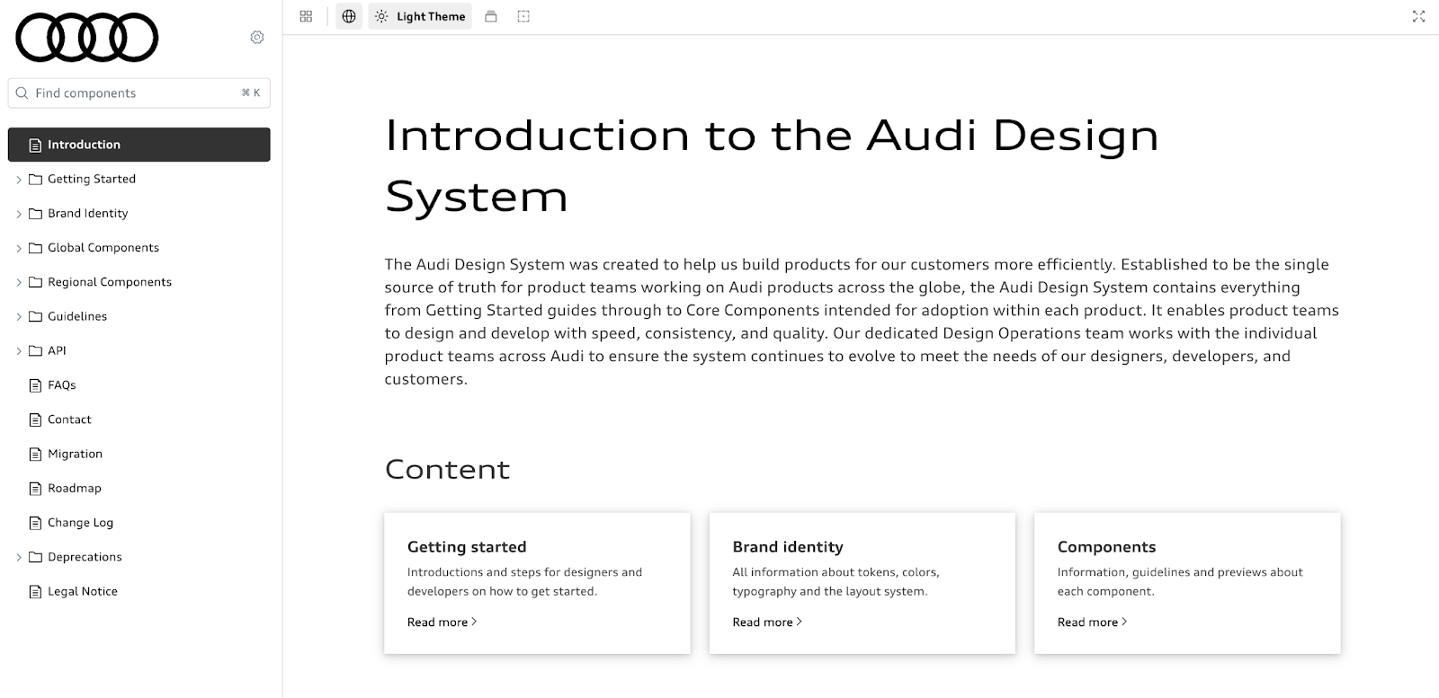Viewport: 1439px width, 698px height.
Task: Open sidebar settings gear icon
Action: tap(257, 37)
